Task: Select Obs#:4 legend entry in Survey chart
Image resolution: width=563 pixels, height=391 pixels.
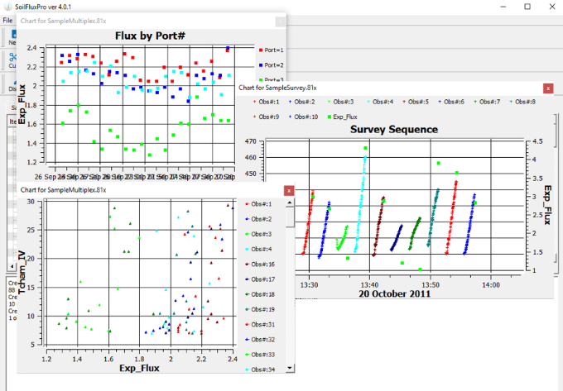Action: [383, 102]
